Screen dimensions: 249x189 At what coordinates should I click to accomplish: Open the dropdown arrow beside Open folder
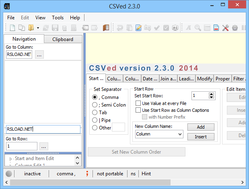click(x=38, y=28)
